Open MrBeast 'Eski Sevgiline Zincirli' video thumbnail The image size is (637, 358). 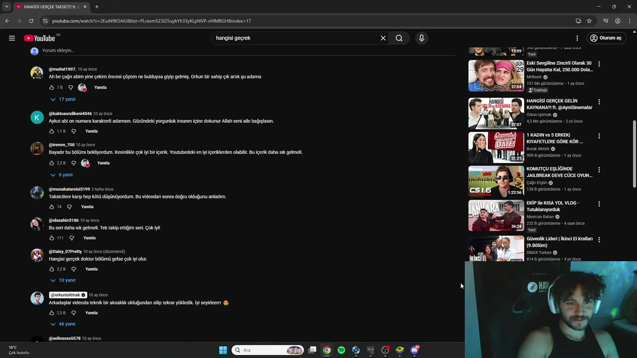[x=496, y=76]
